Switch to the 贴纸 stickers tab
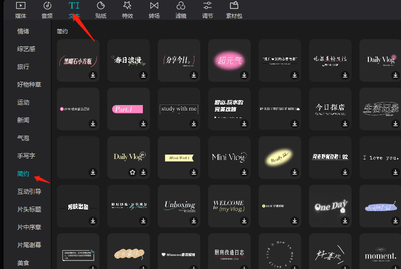This screenshot has width=401, height=269. [x=100, y=10]
